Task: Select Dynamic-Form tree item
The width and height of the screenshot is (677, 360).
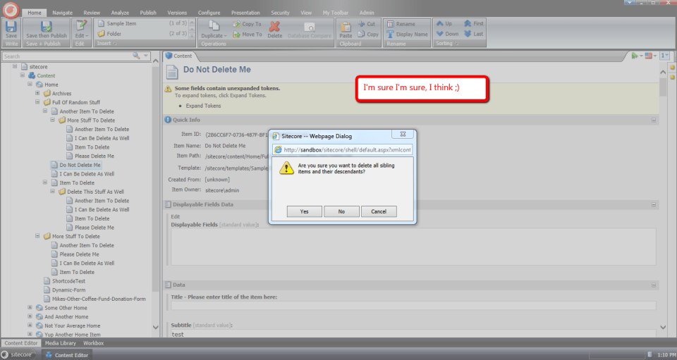Action: tap(64, 290)
